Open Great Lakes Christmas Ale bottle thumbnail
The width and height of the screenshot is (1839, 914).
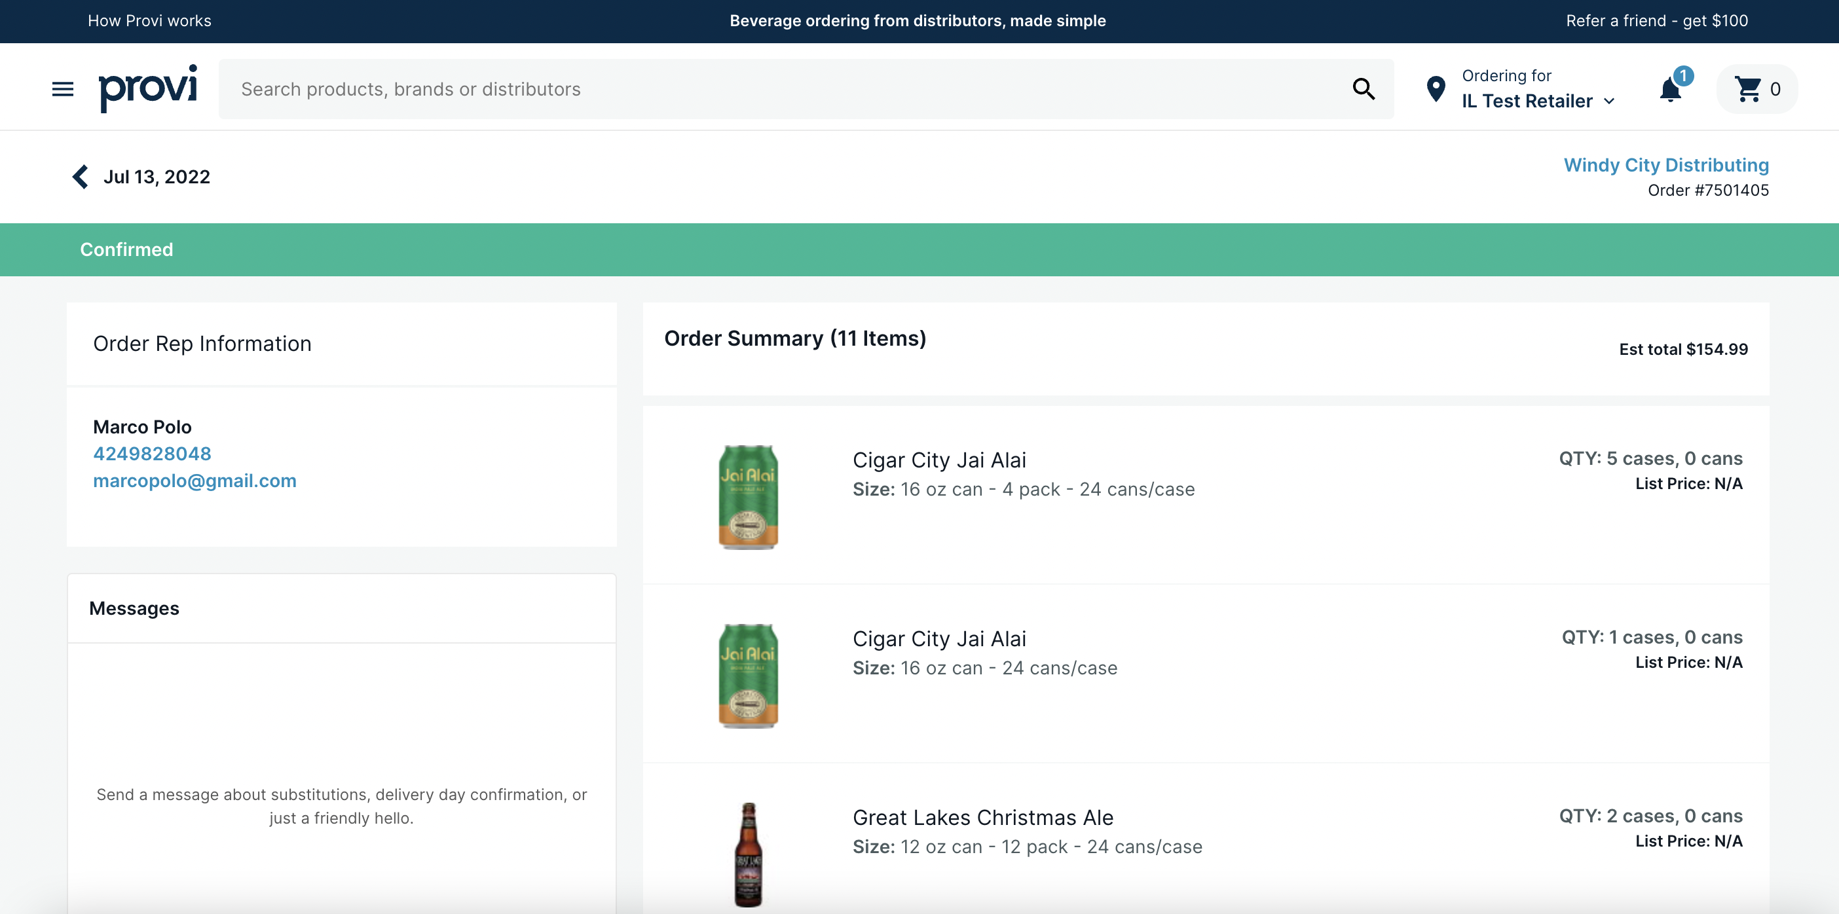(x=748, y=855)
